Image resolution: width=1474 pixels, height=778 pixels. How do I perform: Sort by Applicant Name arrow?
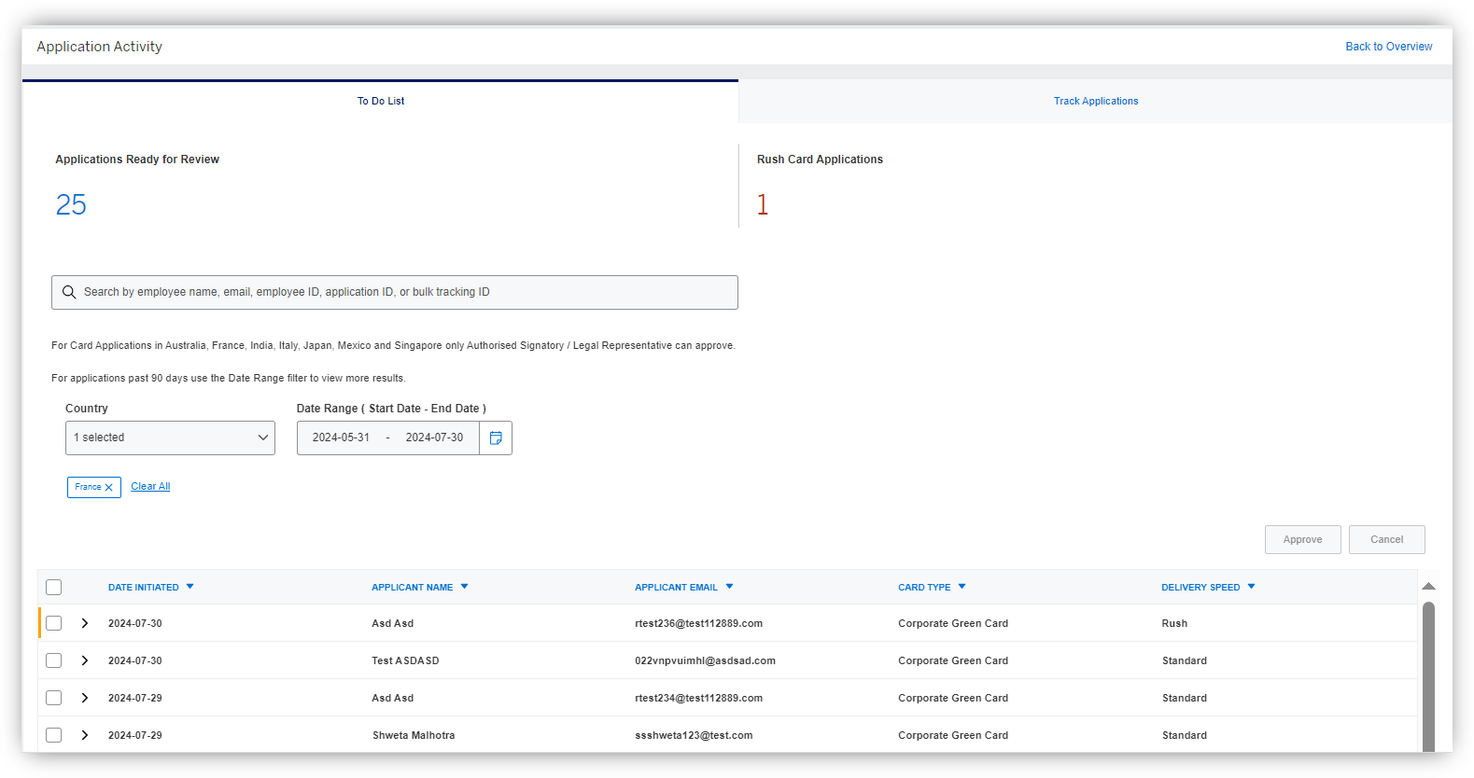pos(464,587)
